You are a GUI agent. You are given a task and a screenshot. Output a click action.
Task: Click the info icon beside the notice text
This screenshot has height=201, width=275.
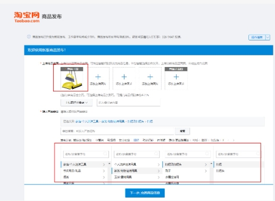29,37
